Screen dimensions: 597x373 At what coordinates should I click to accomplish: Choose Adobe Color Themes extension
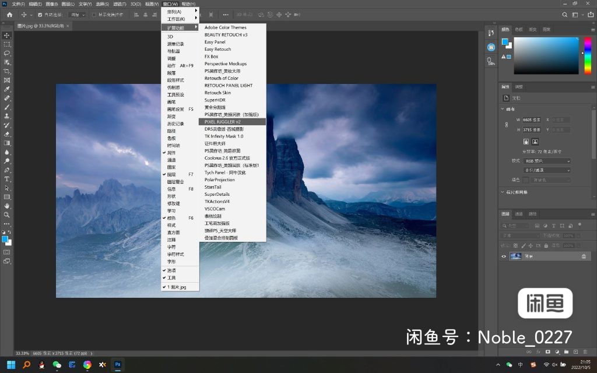tap(232, 27)
